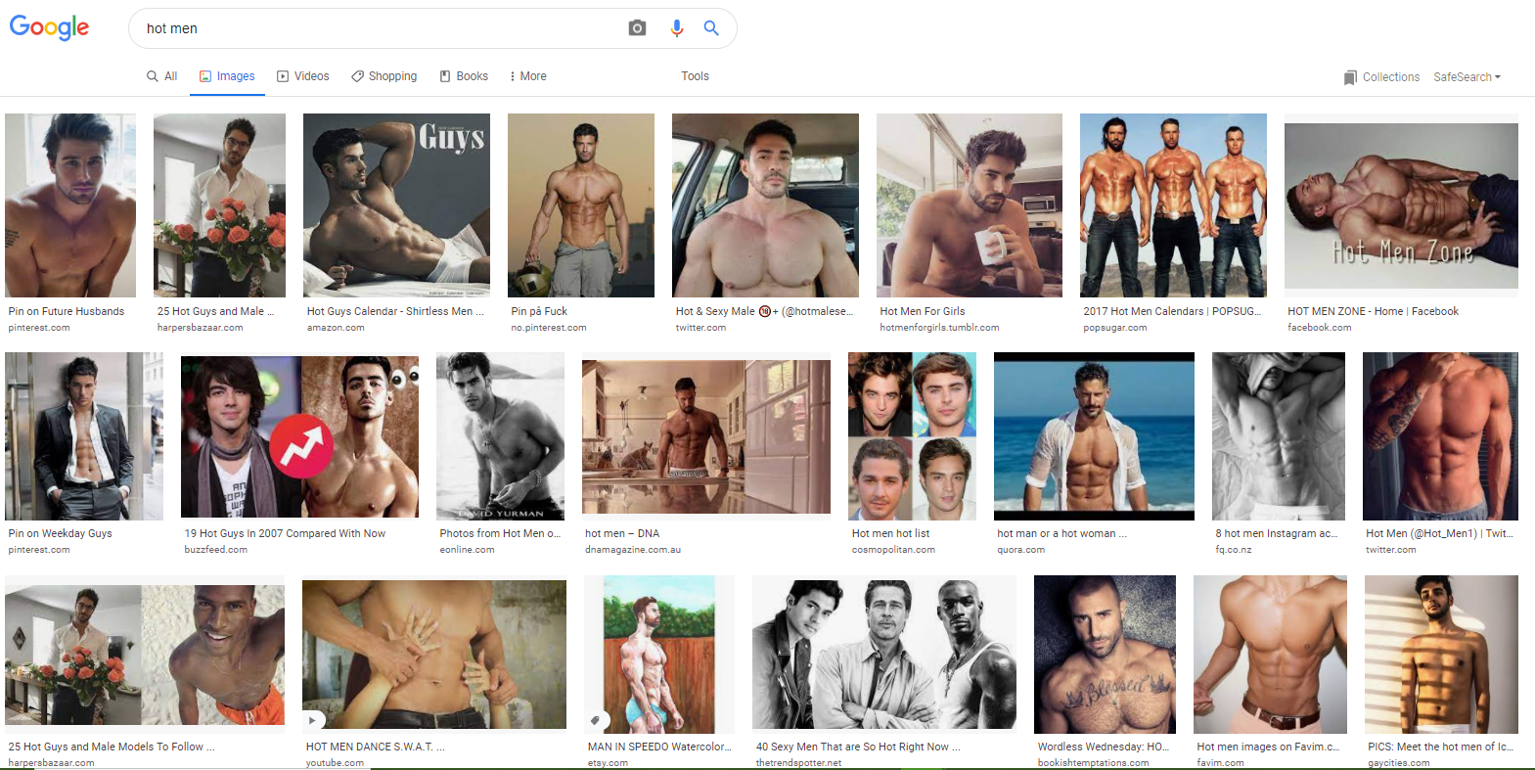Open the Tools options
Screen dimensions: 1535x770
coord(695,76)
